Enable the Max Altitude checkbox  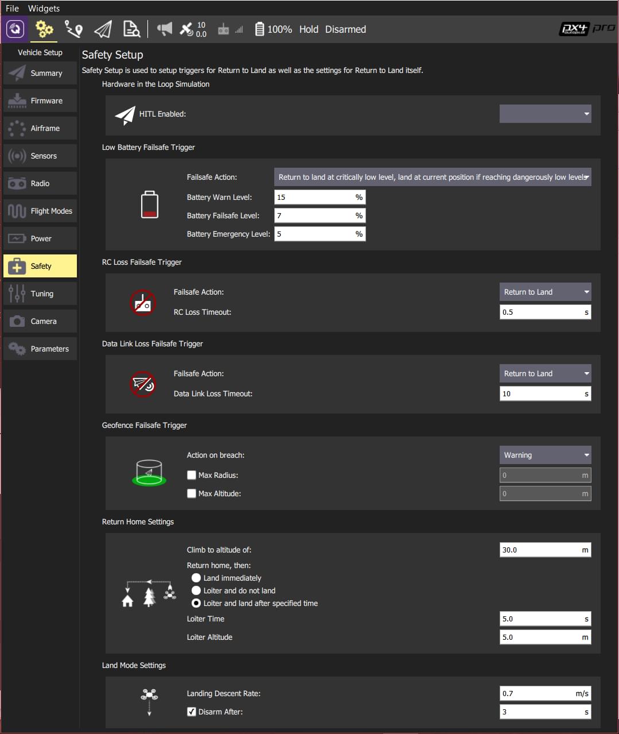[x=192, y=494]
